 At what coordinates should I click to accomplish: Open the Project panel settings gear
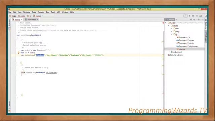[x=199, y=19]
